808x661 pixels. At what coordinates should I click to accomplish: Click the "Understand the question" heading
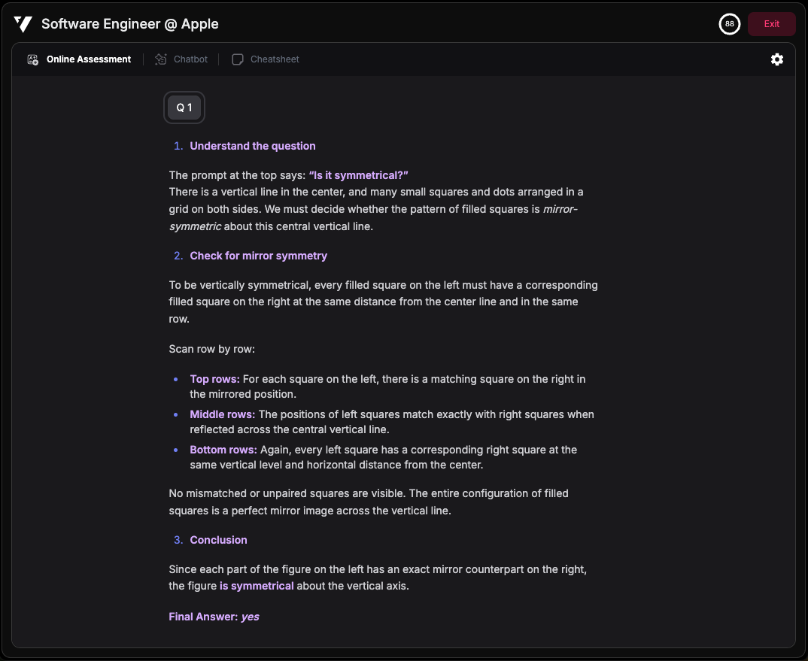coord(253,146)
